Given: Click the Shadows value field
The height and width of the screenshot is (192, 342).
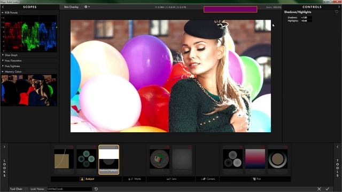Looking at the screenshot, I should tap(306, 18).
